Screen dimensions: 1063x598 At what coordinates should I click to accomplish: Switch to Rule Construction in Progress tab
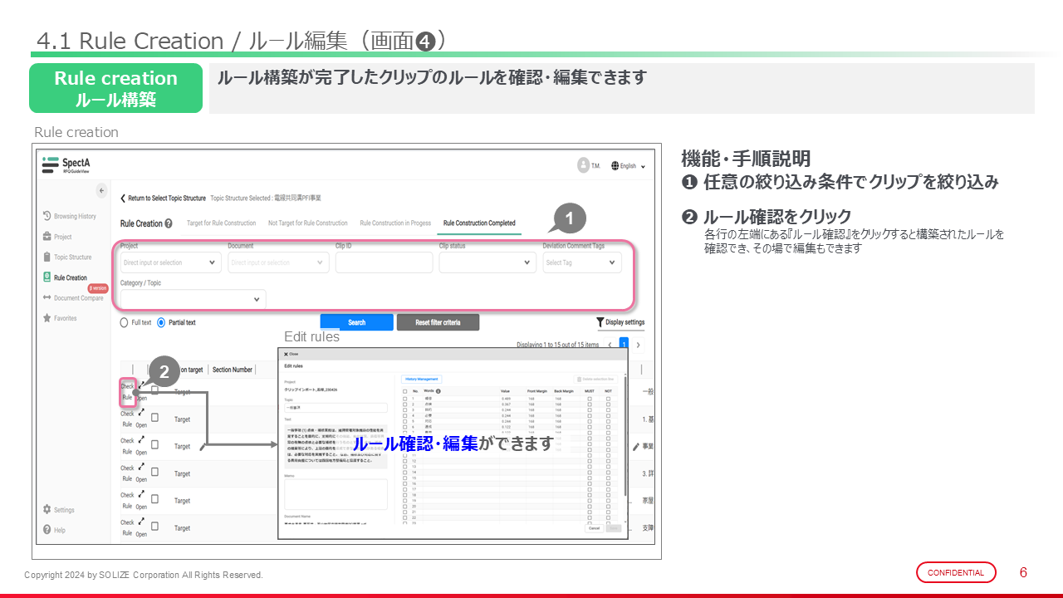tap(395, 223)
